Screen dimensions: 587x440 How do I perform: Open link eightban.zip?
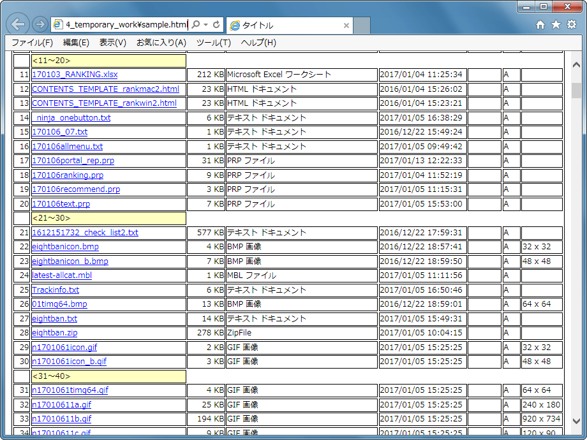55,333
